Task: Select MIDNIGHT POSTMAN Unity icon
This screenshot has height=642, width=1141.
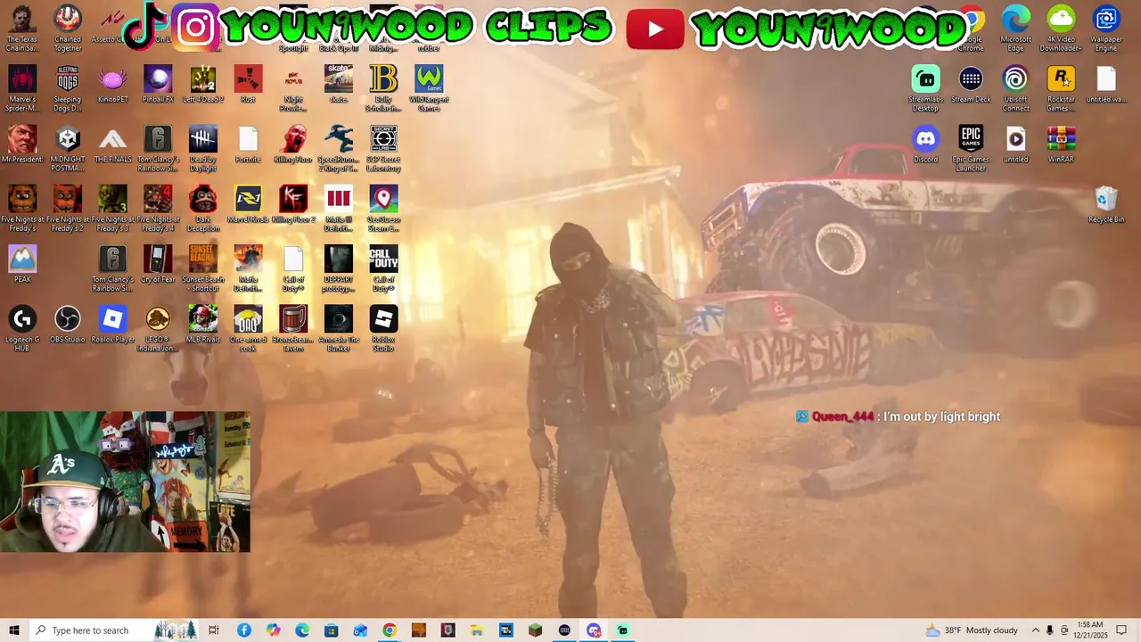Action: (68, 148)
